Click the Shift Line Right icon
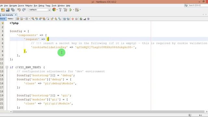Image resolution: width=208 pixels, height=117 pixels. pyautogui.click(x=68, y=19)
